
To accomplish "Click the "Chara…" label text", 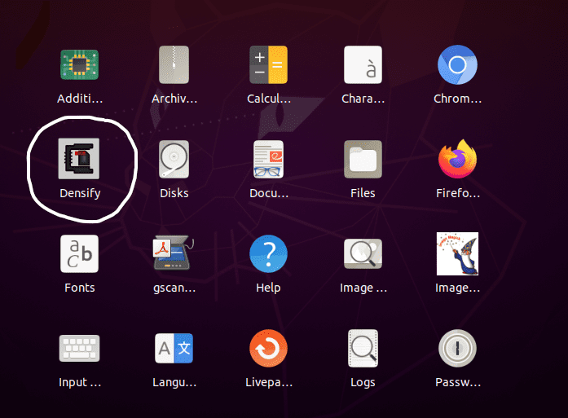I will tap(363, 99).
